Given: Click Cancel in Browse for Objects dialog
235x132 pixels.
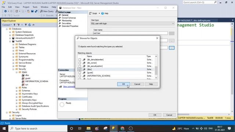Looking at the screenshot, I should 137,84.
